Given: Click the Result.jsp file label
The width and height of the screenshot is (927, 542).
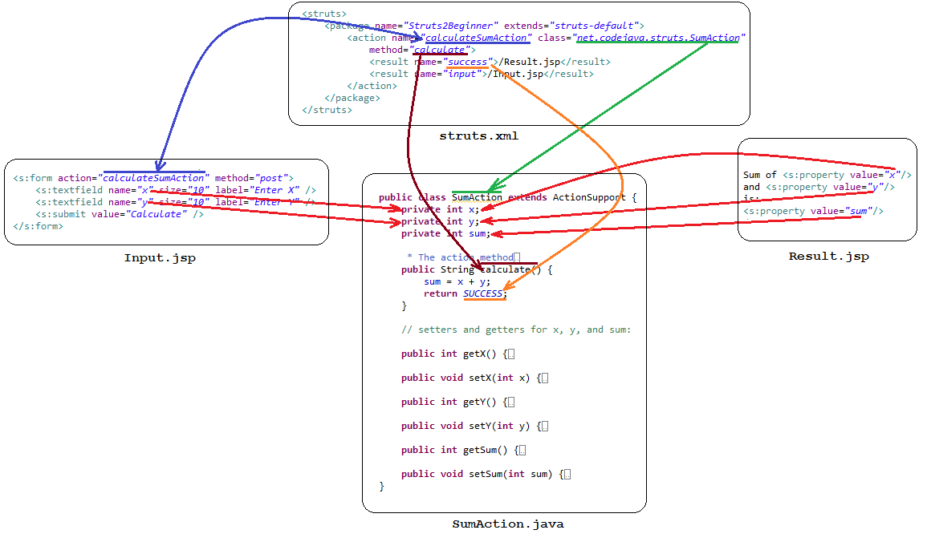Looking at the screenshot, I should point(828,257).
